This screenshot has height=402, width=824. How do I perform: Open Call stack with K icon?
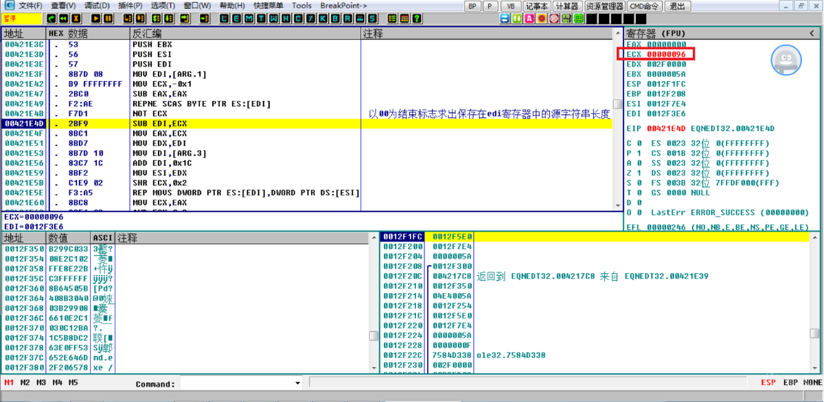[323, 18]
